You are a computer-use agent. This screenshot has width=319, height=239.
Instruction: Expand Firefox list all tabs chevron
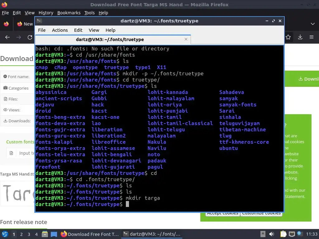tap(313, 24)
